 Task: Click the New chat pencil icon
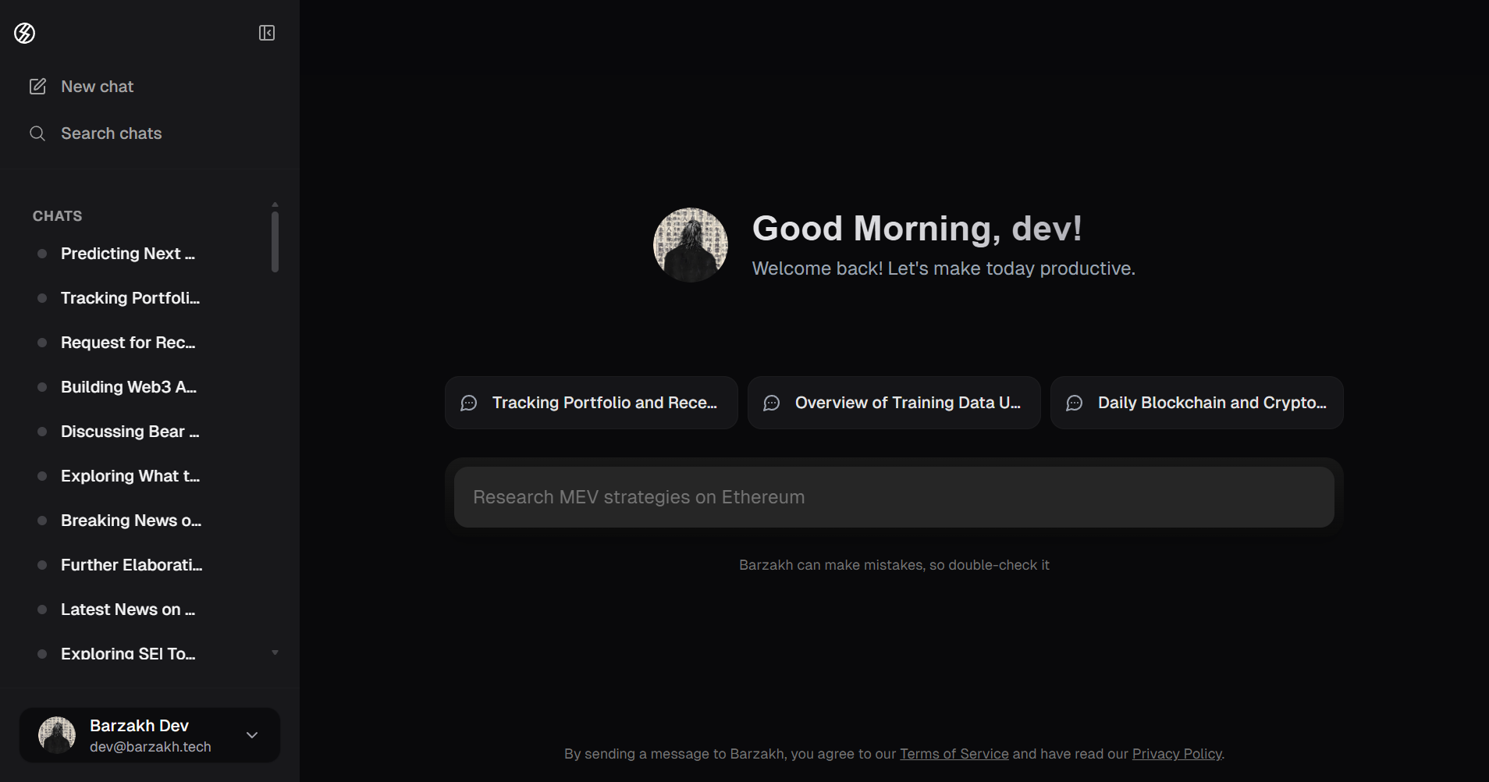[37, 87]
